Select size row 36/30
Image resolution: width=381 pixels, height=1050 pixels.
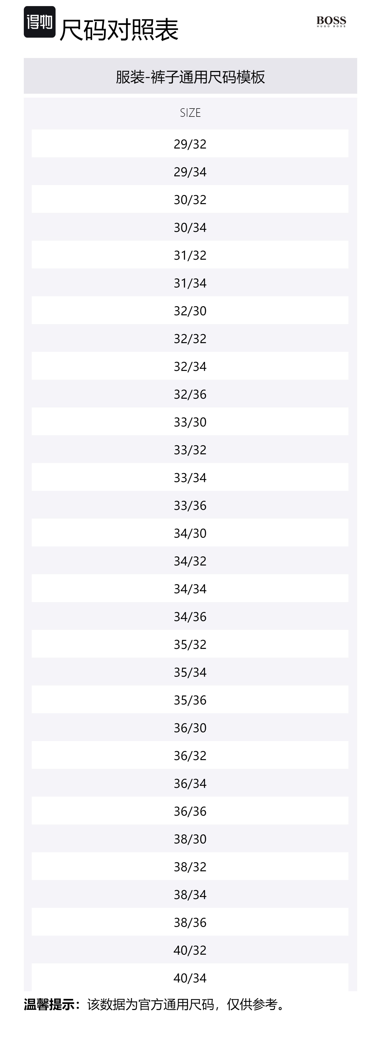190,728
